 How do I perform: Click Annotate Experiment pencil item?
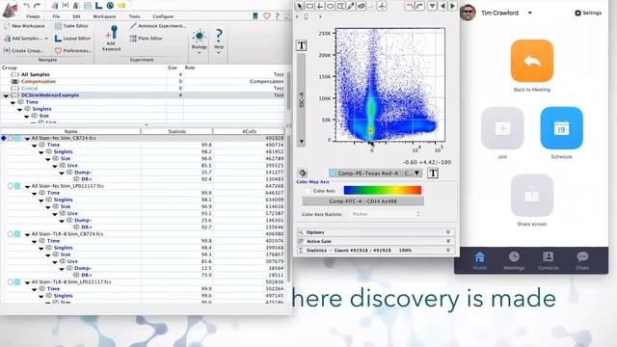(x=158, y=26)
